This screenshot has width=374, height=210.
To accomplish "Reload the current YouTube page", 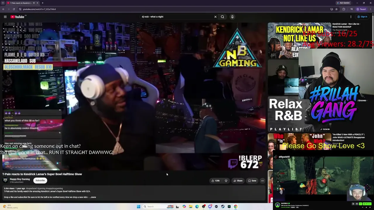I will (14, 9).
